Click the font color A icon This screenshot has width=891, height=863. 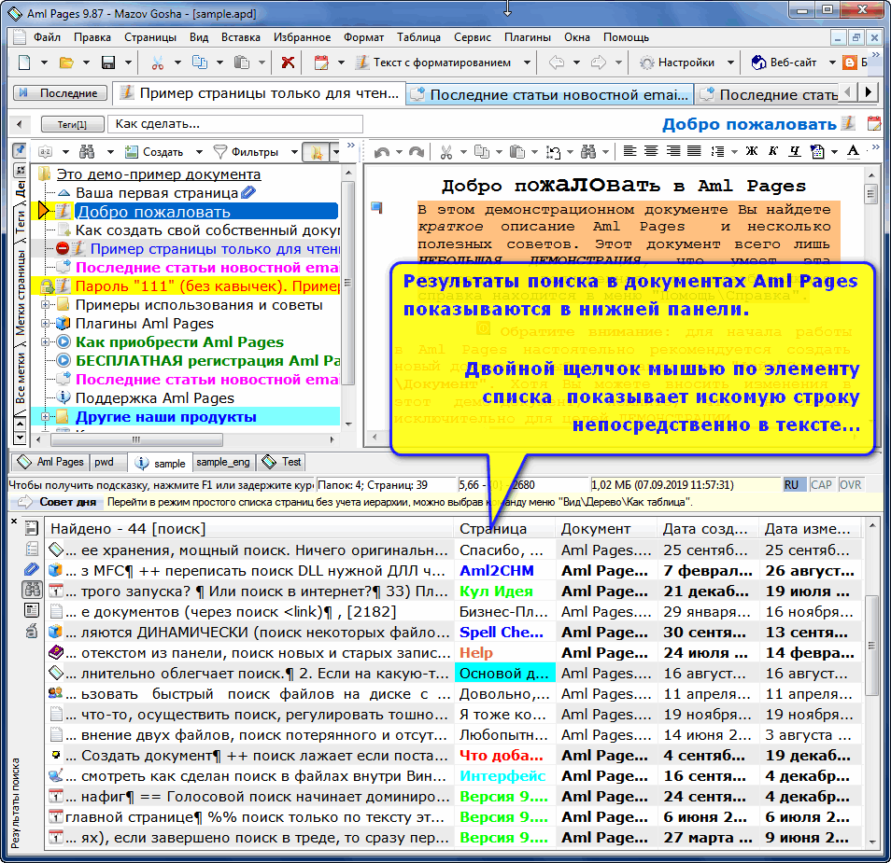tap(853, 151)
